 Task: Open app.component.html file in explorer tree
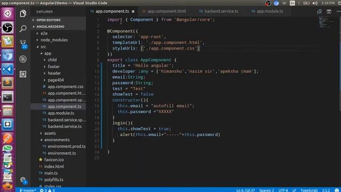(58, 93)
